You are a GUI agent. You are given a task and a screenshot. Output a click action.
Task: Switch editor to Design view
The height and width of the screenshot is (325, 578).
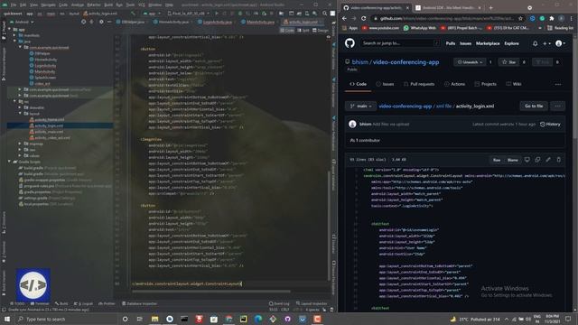pyautogui.click(x=321, y=30)
